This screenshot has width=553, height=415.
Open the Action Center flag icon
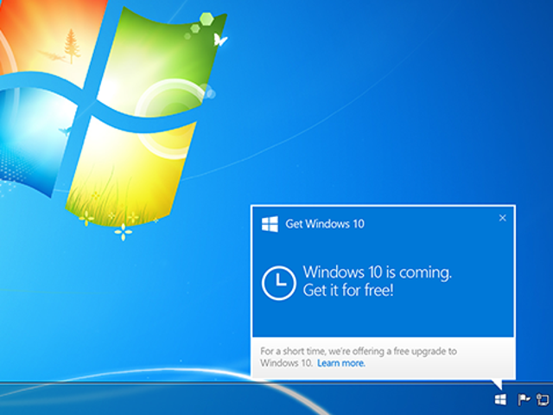[524, 399]
